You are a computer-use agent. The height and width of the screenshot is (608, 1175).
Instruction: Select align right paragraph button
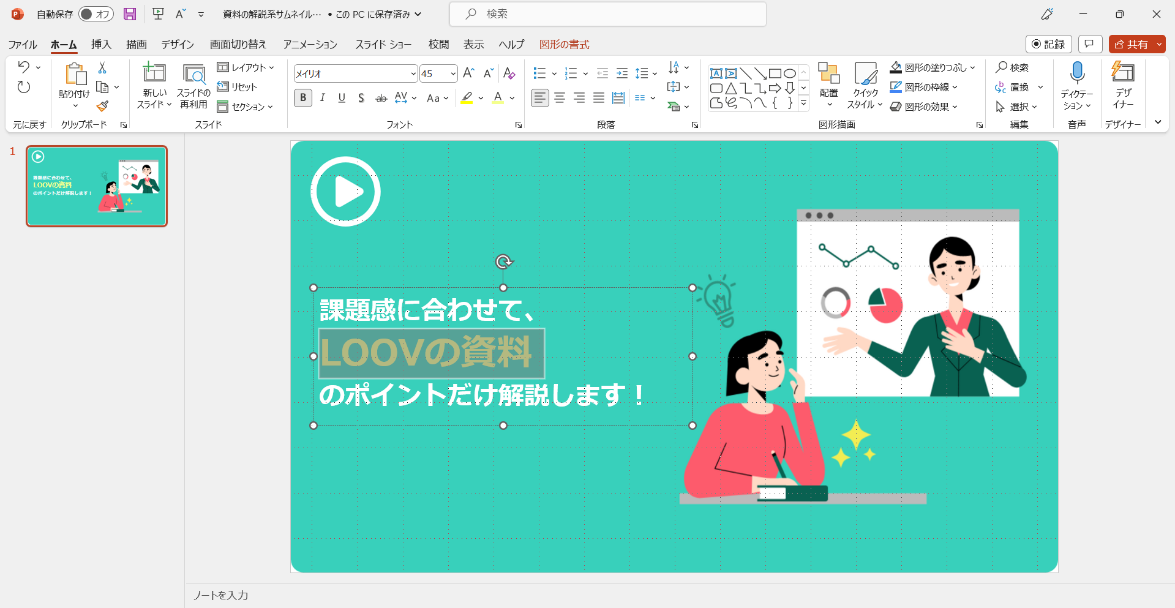click(579, 98)
